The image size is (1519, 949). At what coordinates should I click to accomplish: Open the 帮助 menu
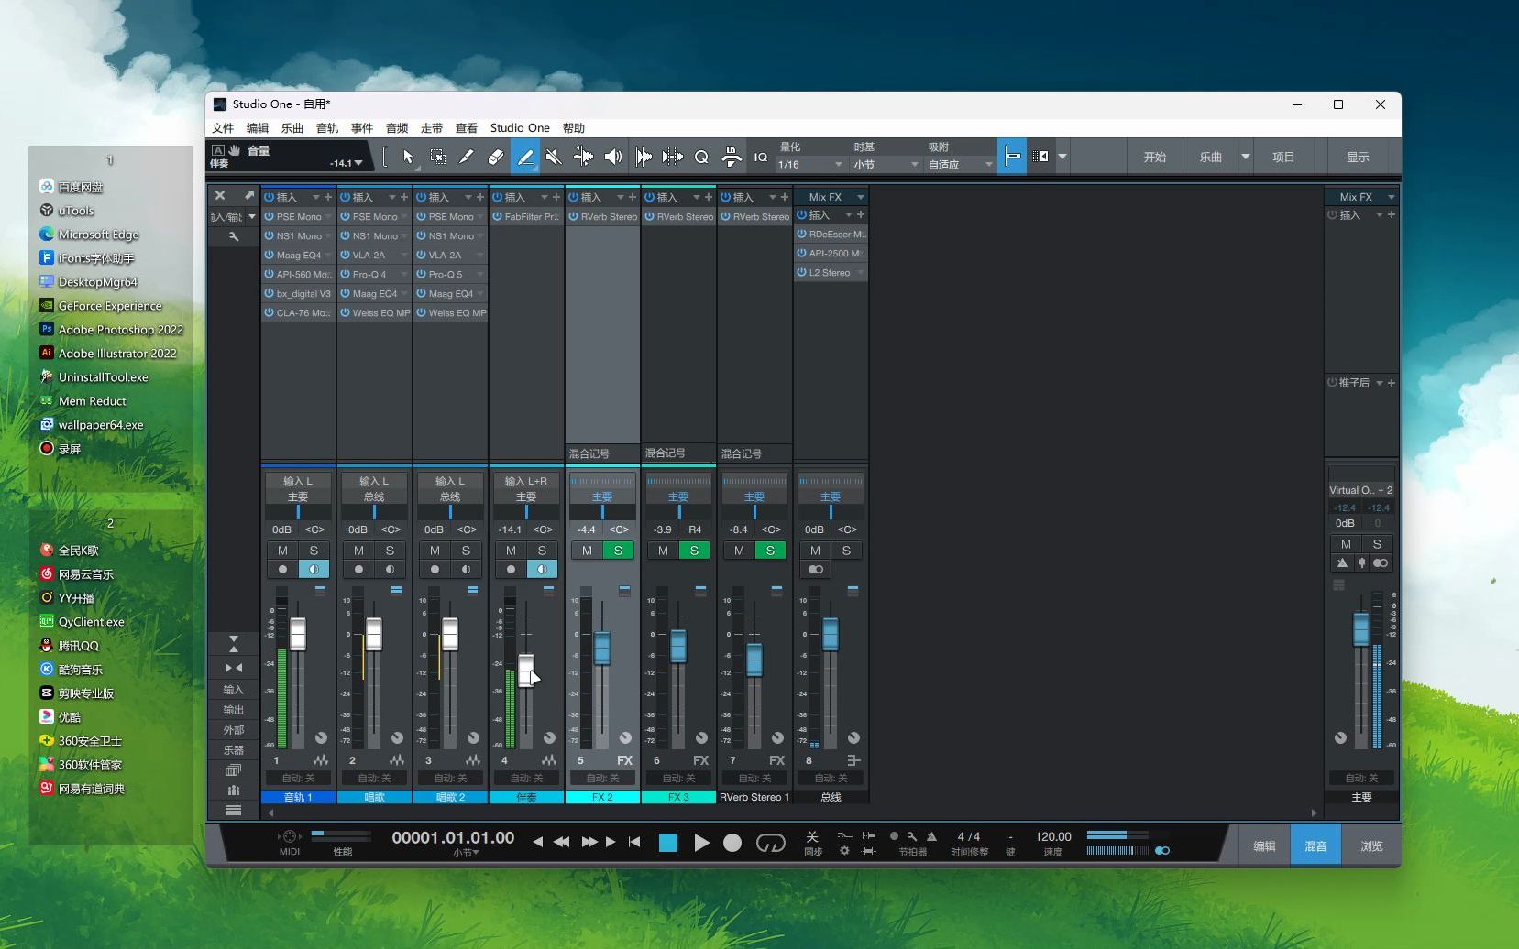[x=574, y=128]
